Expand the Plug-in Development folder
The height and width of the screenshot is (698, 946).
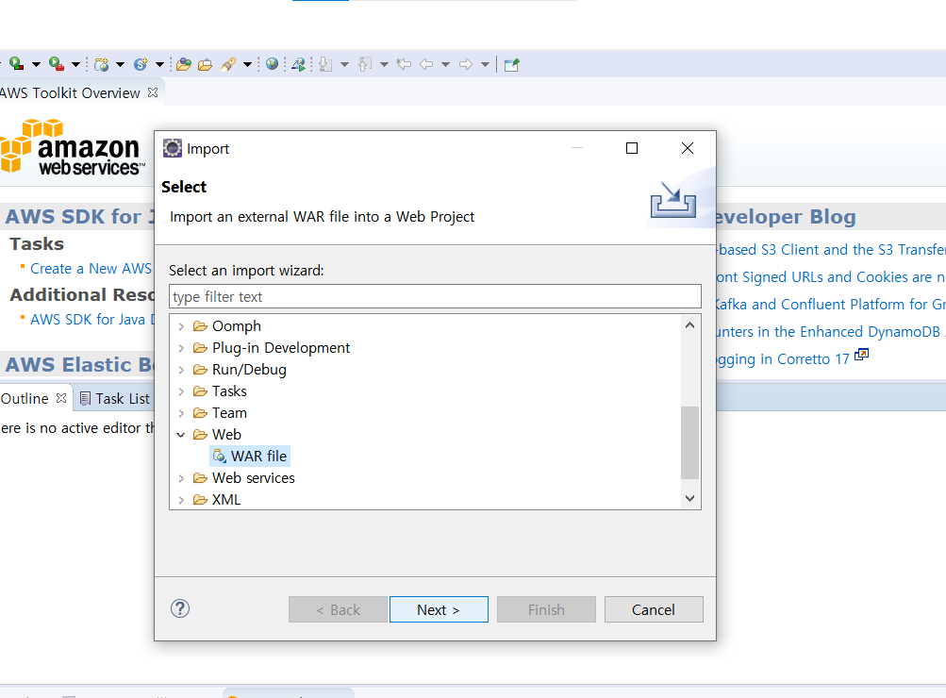[181, 348]
